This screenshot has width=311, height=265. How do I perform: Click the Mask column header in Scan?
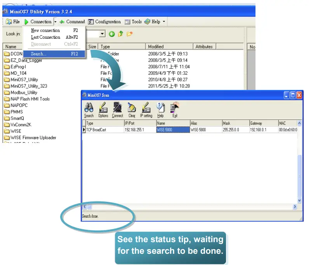[236, 123]
